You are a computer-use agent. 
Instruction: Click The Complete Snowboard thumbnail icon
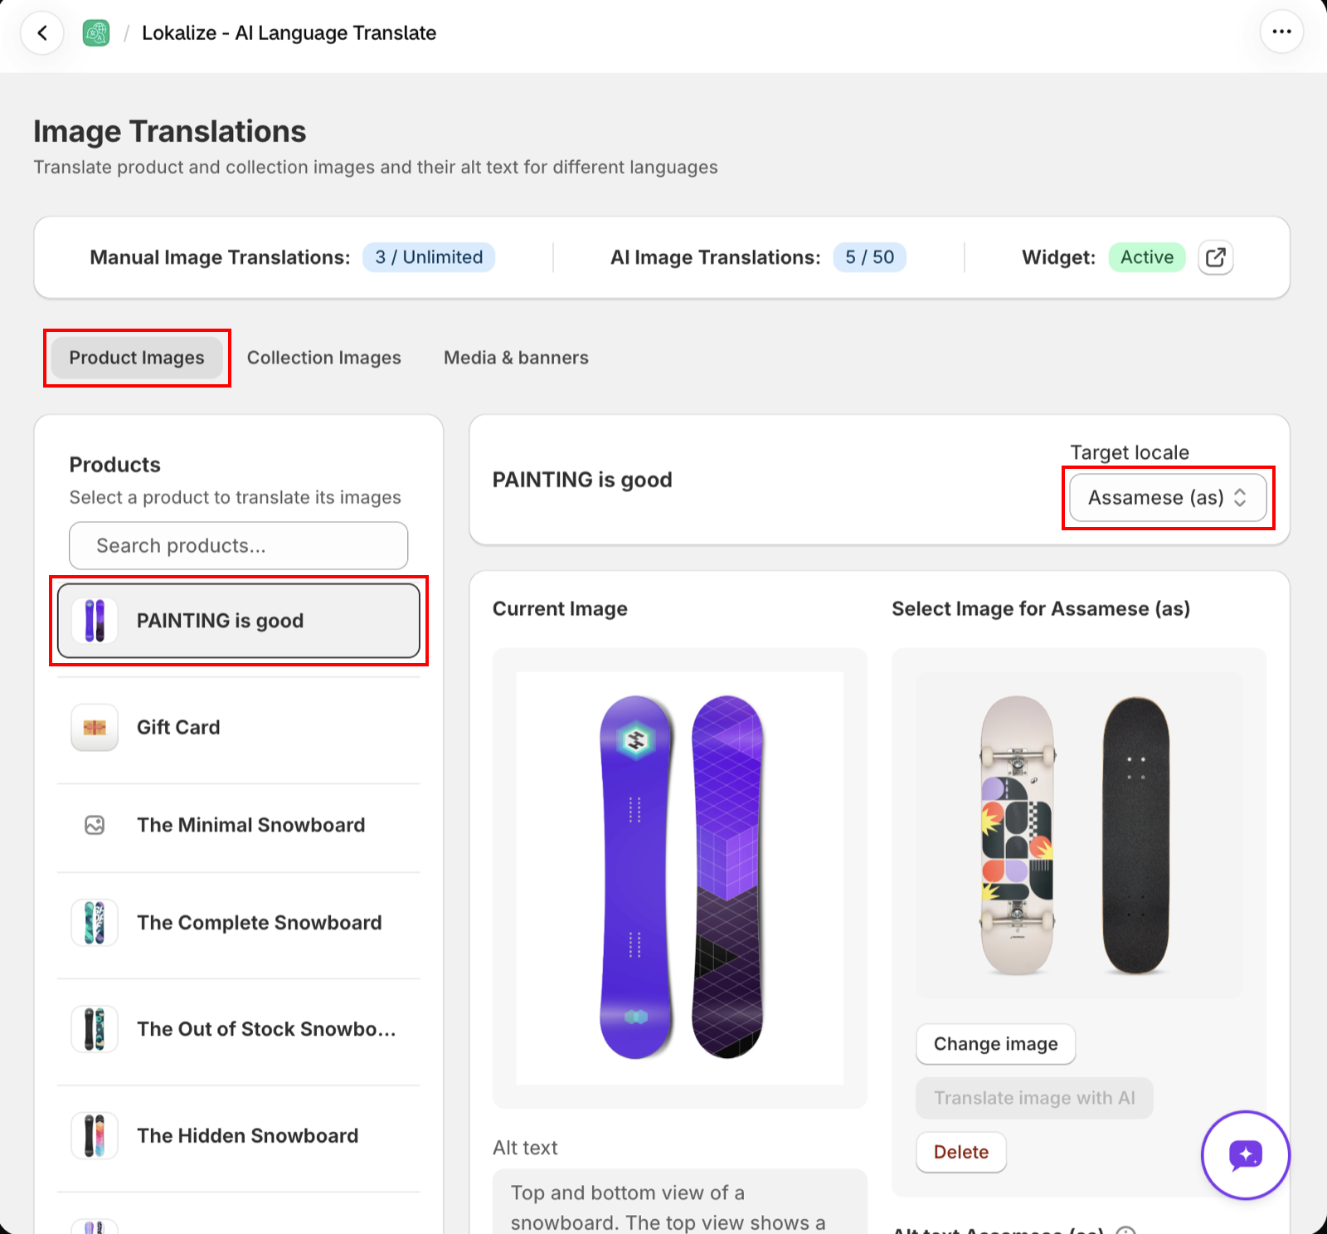[95, 923]
